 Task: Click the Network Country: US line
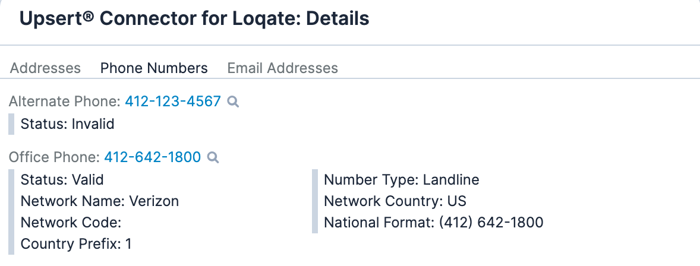pos(395,201)
